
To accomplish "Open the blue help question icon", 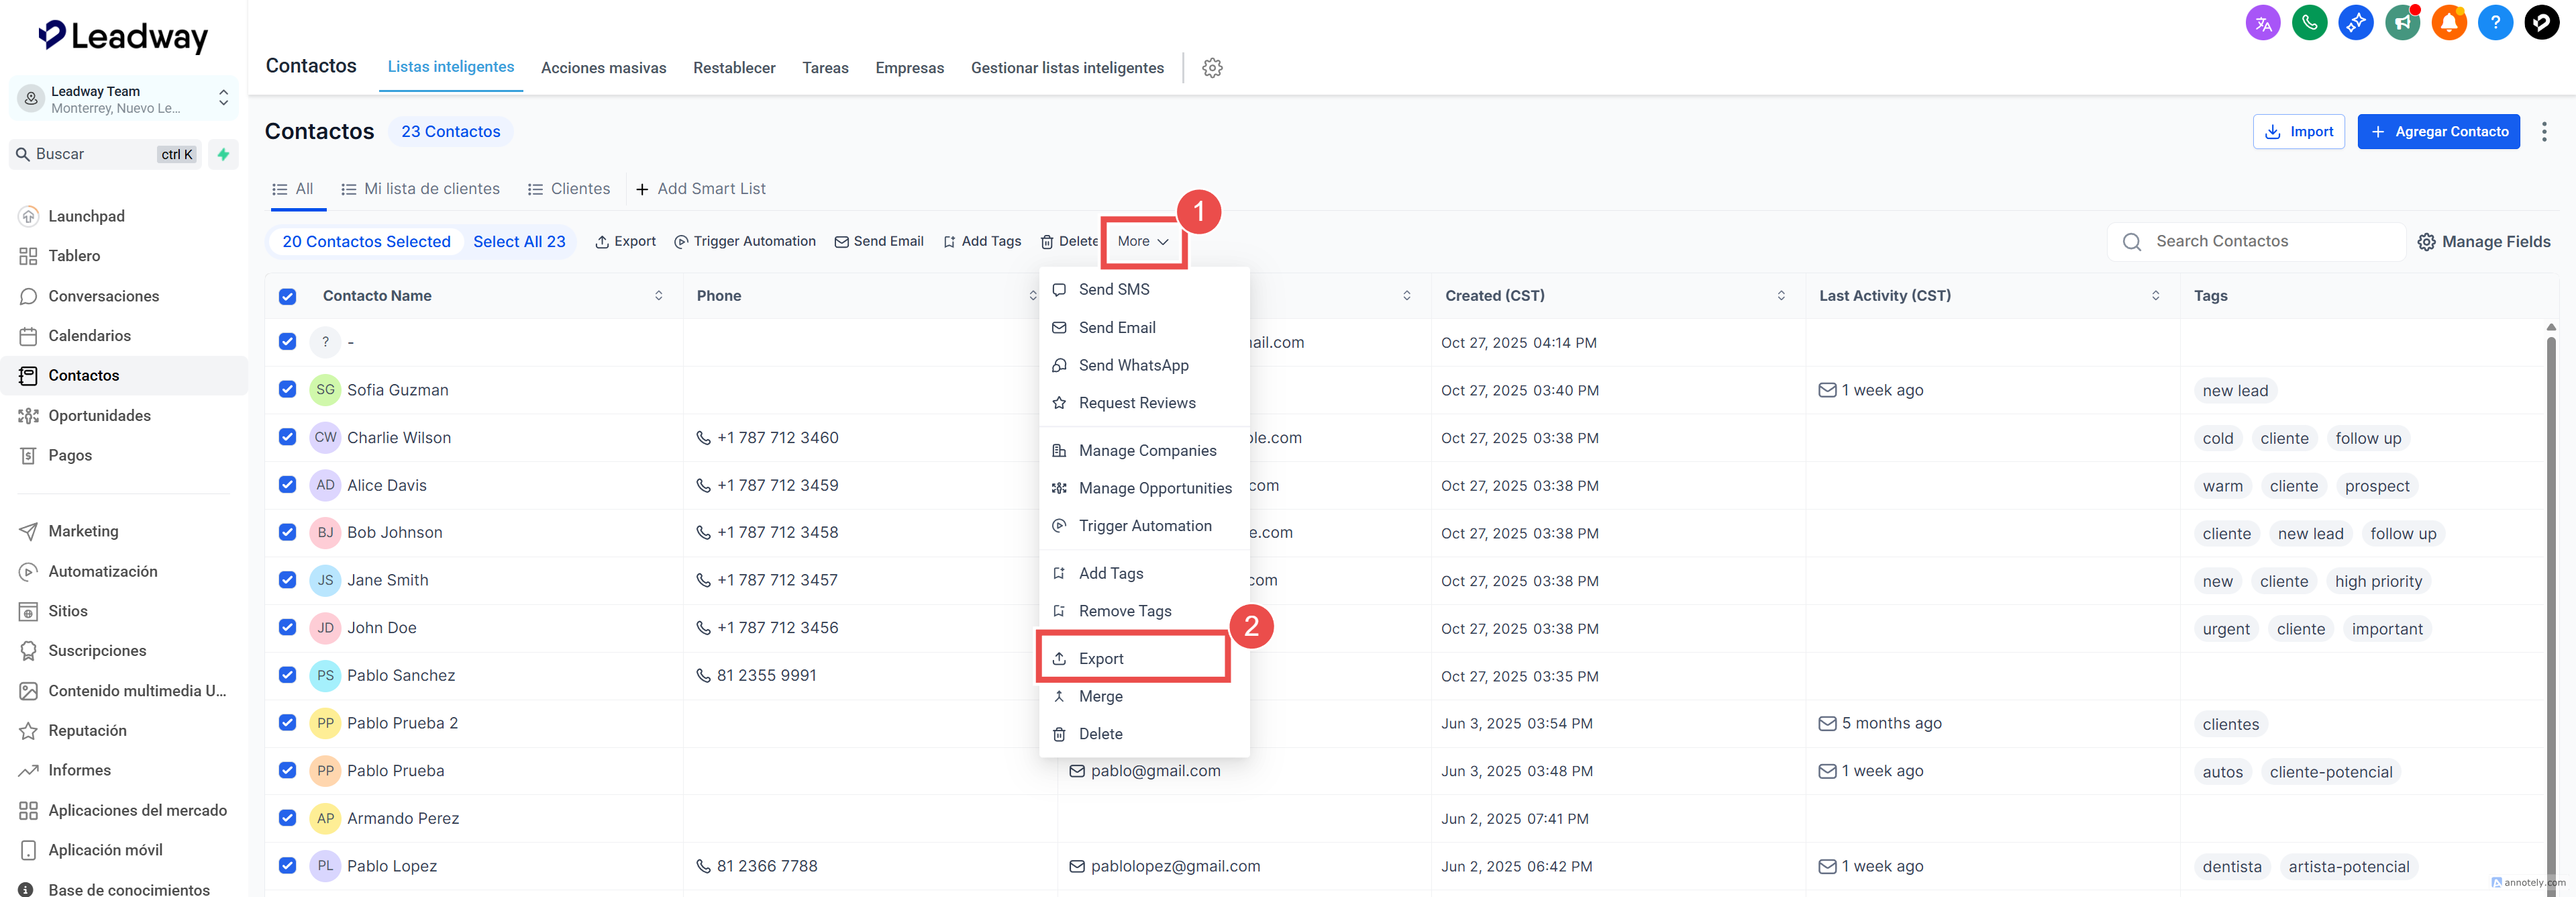I will pyautogui.click(x=2495, y=22).
